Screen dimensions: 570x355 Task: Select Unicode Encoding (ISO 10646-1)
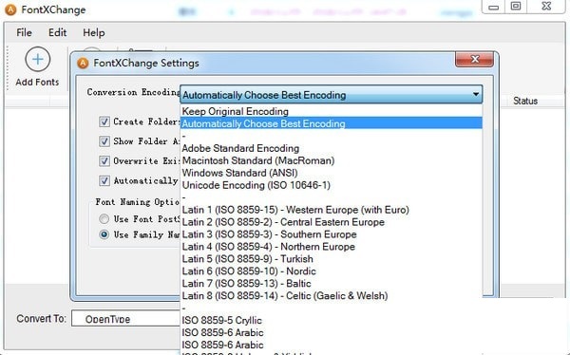coord(332,185)
